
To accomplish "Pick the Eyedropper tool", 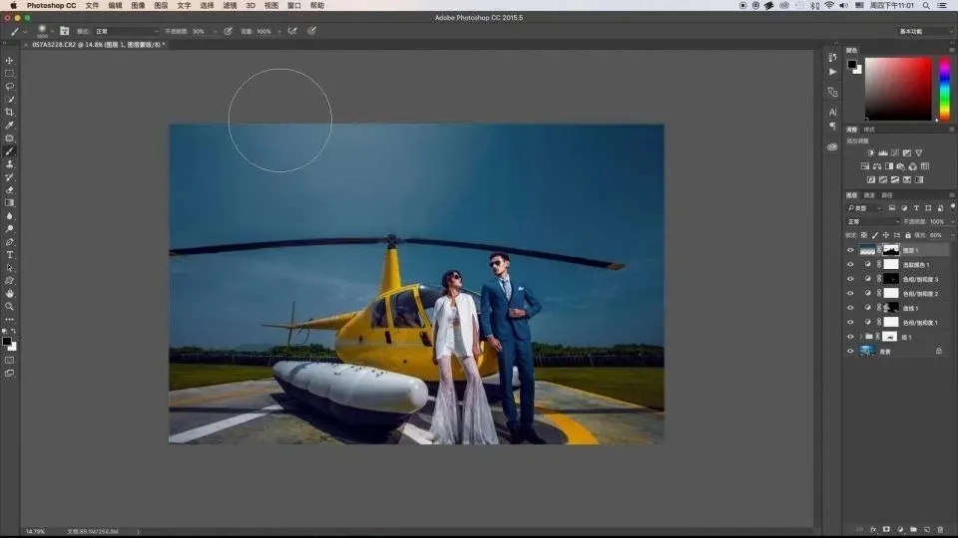I will pos(10,126).
